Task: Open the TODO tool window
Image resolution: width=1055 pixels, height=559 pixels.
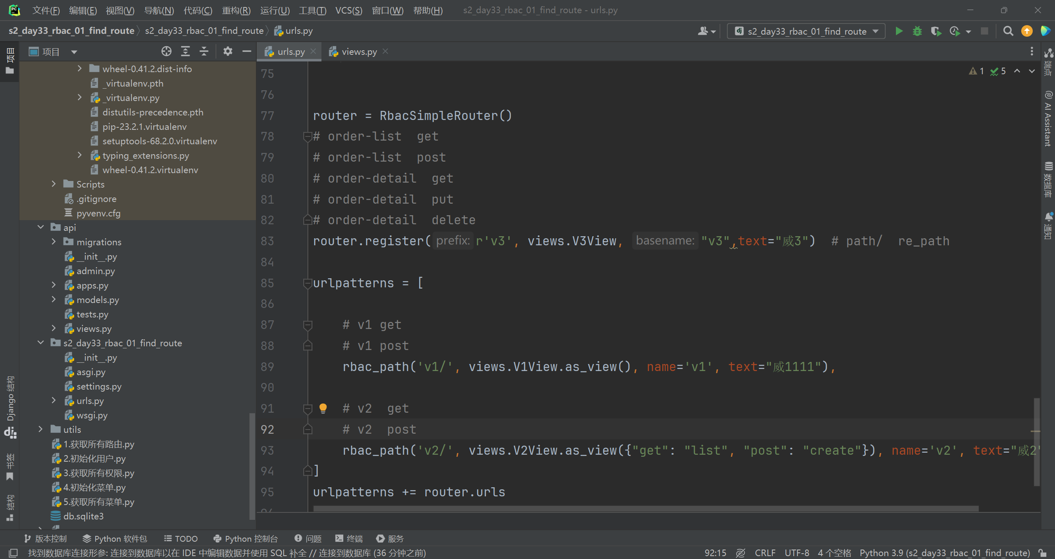Action: pyautogui.click(x=181, y=538)
